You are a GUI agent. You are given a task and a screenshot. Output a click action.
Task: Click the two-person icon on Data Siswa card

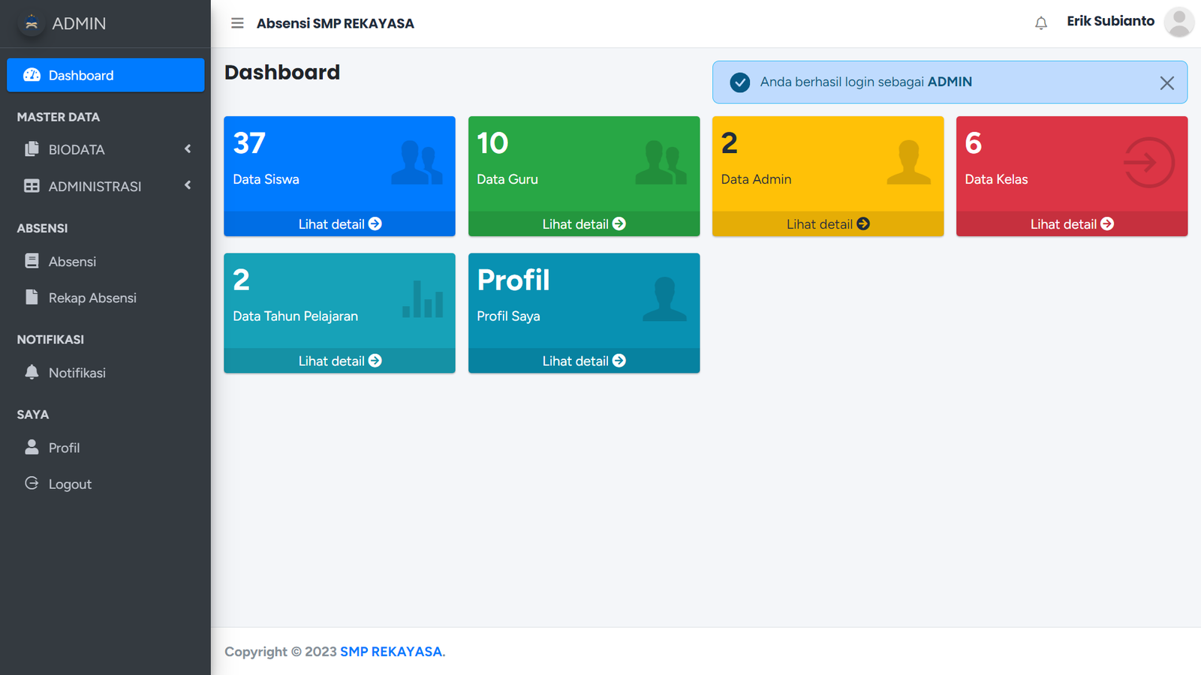[x=417, y=163]
